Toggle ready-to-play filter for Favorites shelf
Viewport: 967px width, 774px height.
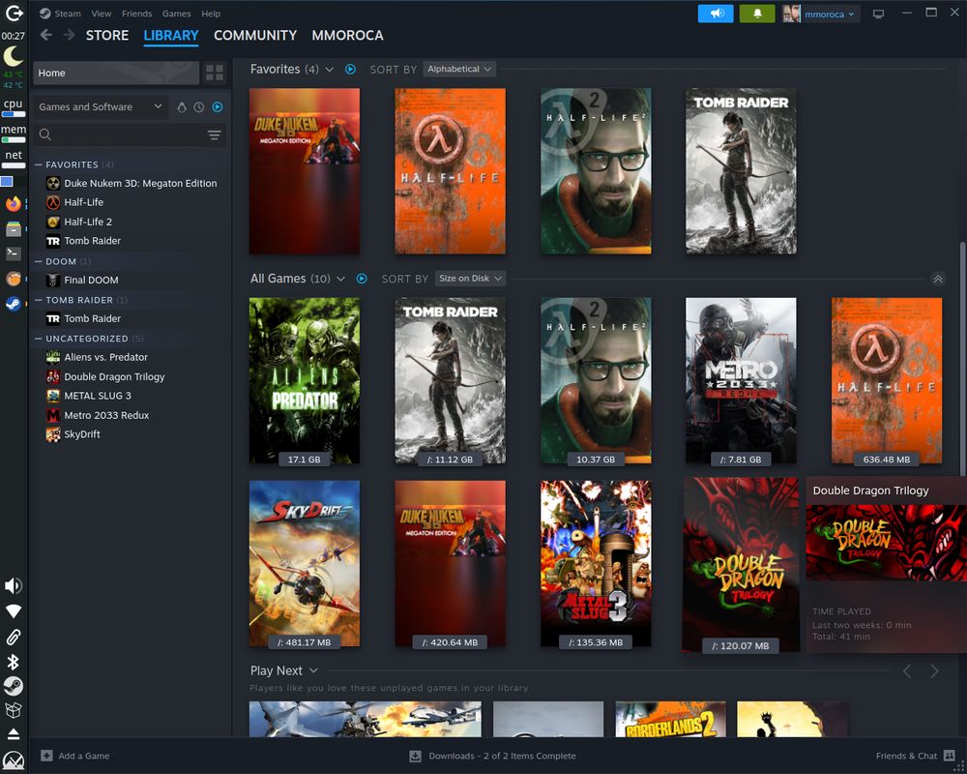(350, 70)
